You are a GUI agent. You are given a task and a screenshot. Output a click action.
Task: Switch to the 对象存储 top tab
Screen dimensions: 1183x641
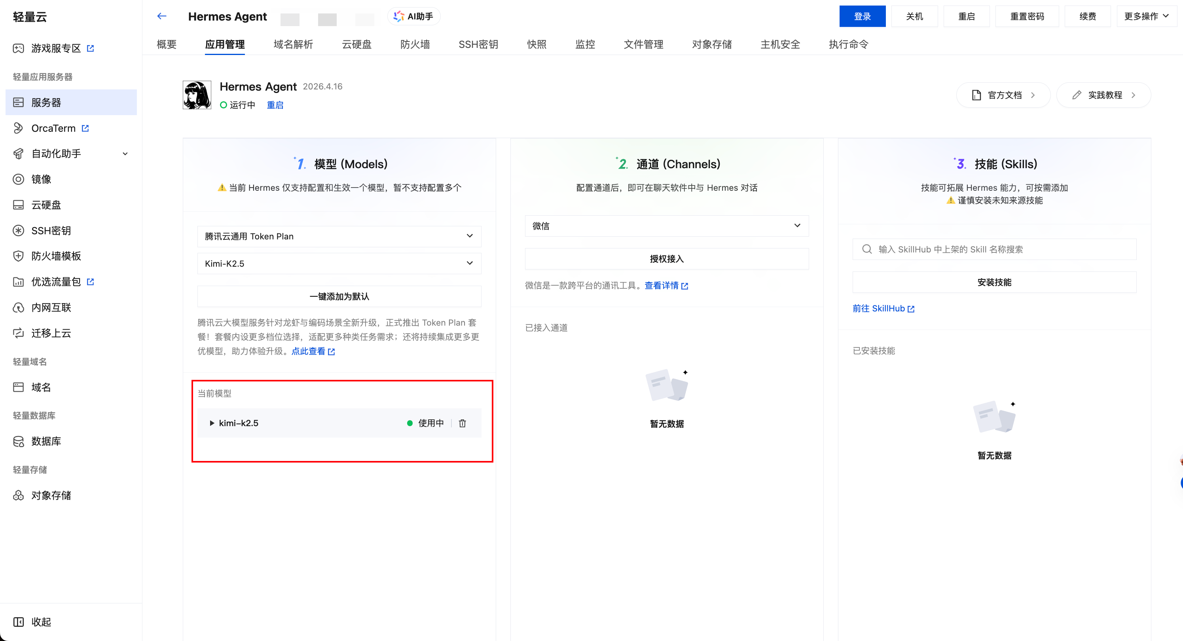pos(712,44)
